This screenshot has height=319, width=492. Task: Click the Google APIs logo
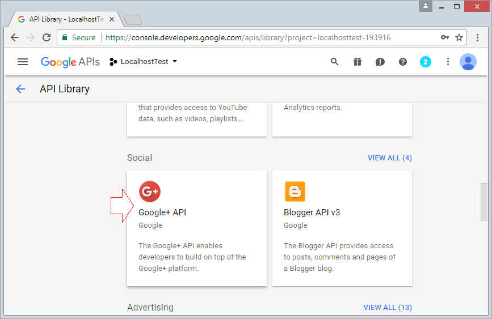pos(70,62)
